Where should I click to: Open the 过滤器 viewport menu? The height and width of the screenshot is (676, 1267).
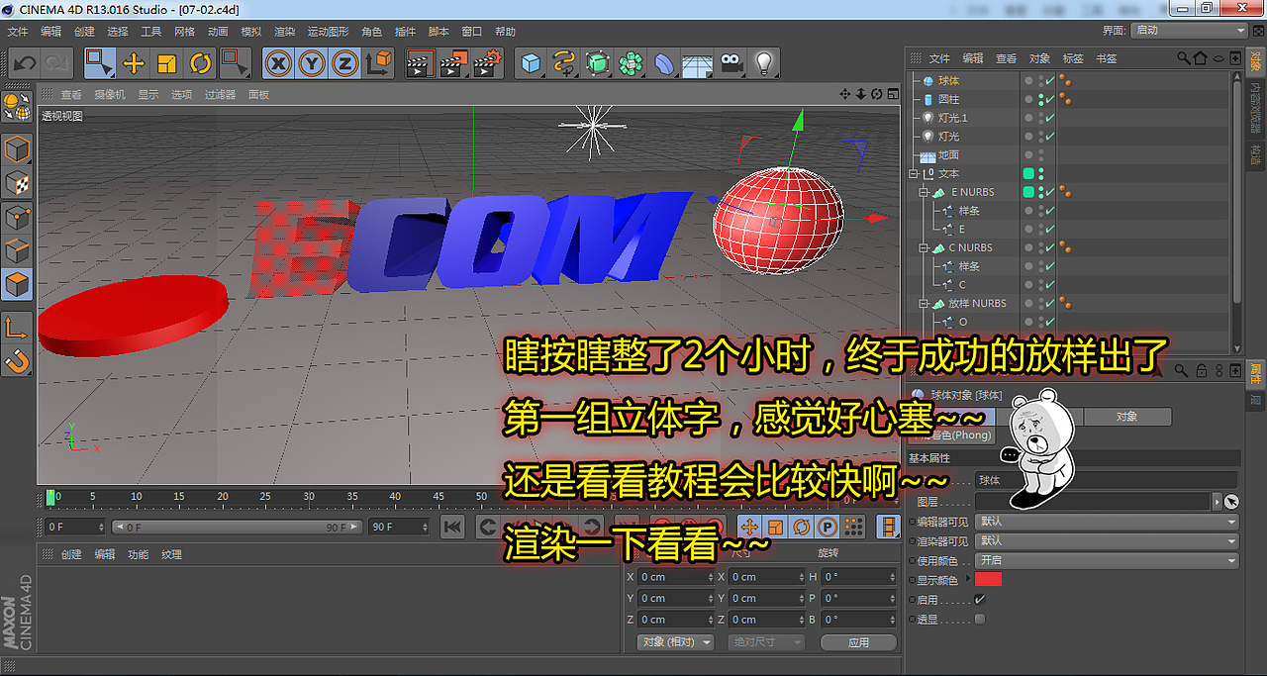pos(220,95)
